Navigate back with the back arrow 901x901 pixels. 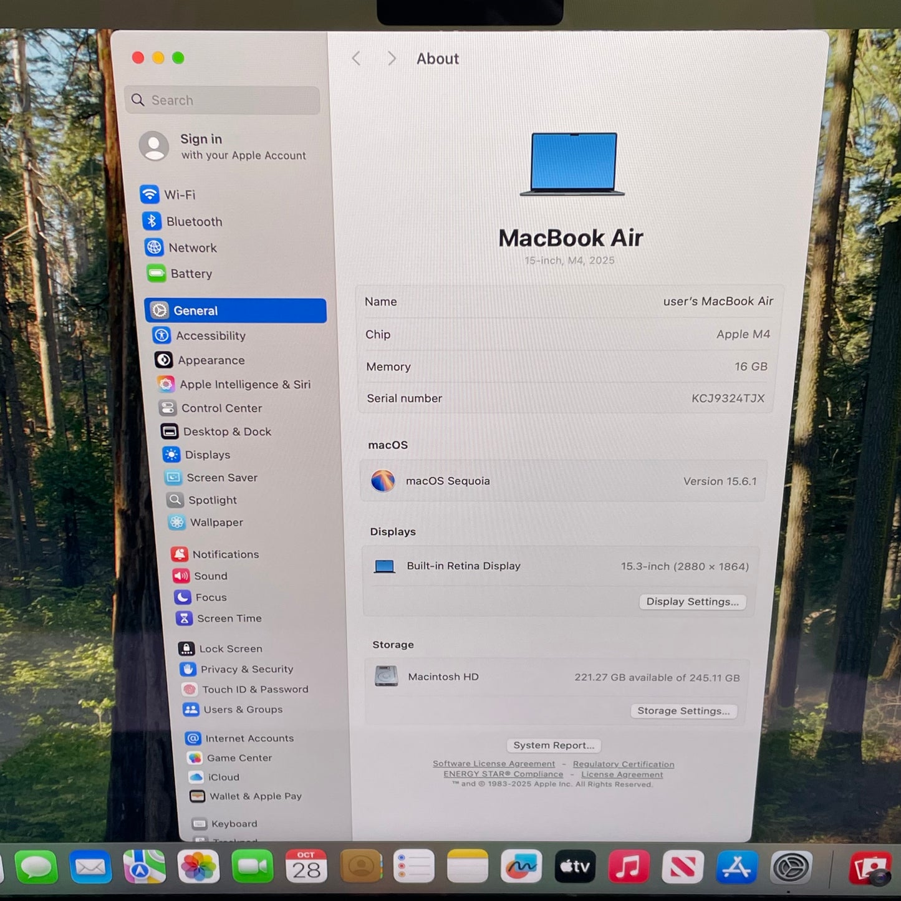tap(356, 58)
